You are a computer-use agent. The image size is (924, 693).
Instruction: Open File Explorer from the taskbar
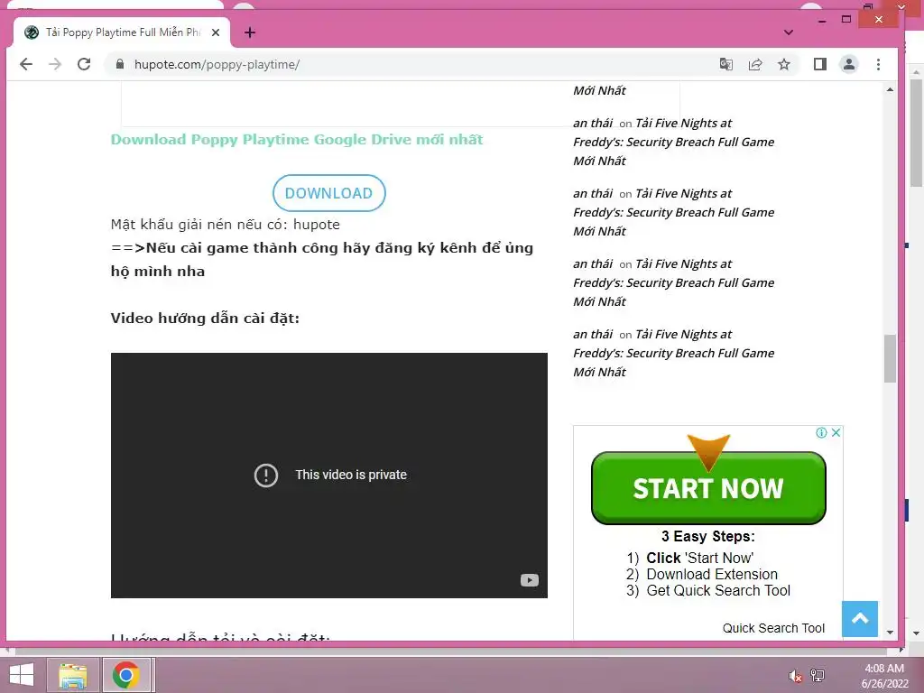pyautogui.click(x=72, y=675)
